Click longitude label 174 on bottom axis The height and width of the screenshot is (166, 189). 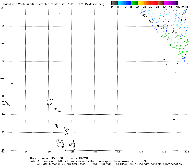141,151
